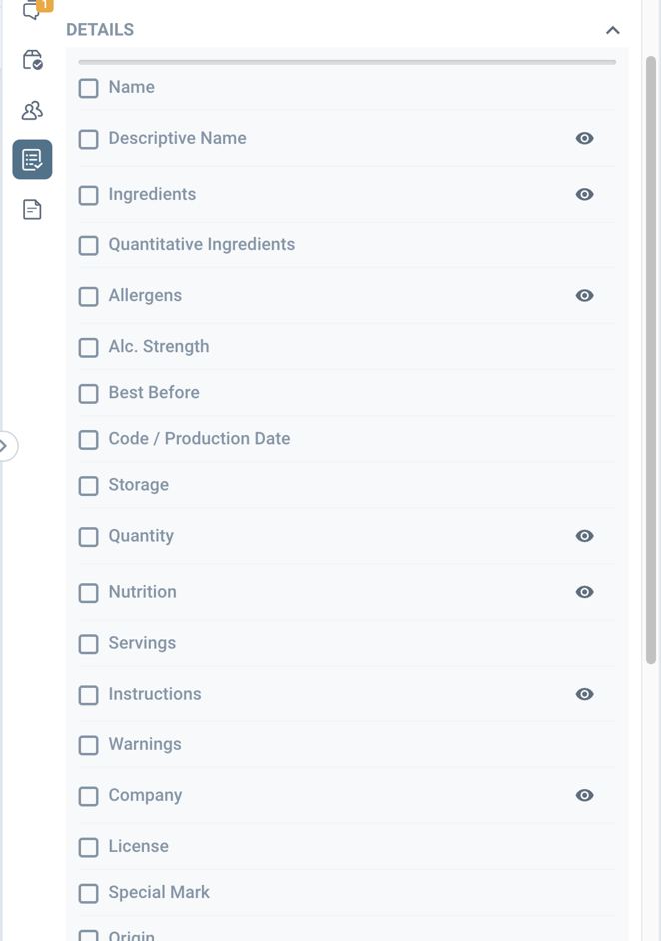The image size is (661, 941).
Task: Open the document sidebar icon
Action: pyautogui.click(x=32, y=209)
